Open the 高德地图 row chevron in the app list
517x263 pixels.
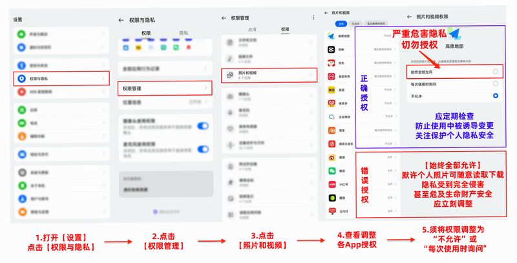tap(395, 36)
